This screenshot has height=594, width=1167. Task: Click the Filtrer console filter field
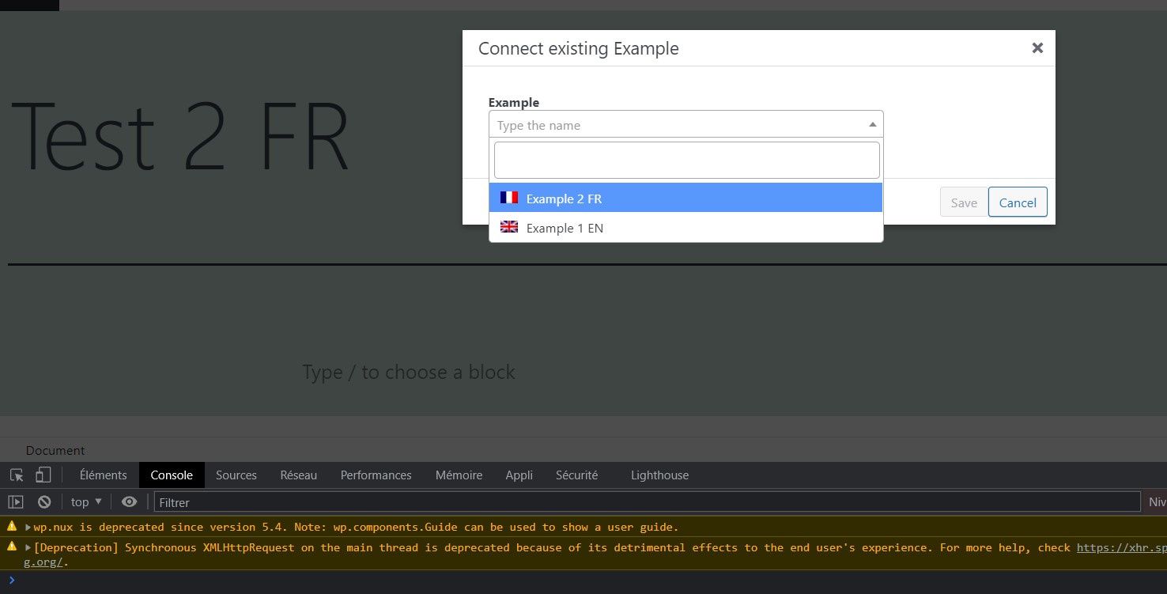(647, 501)
